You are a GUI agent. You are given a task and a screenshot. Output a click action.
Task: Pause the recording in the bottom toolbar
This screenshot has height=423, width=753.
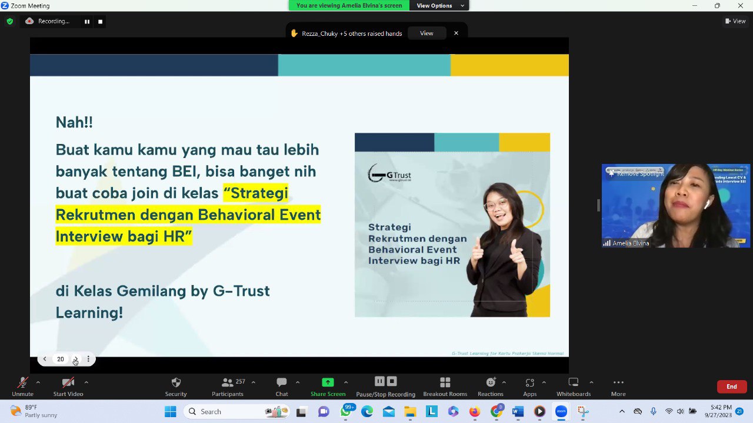coord(379,381)
